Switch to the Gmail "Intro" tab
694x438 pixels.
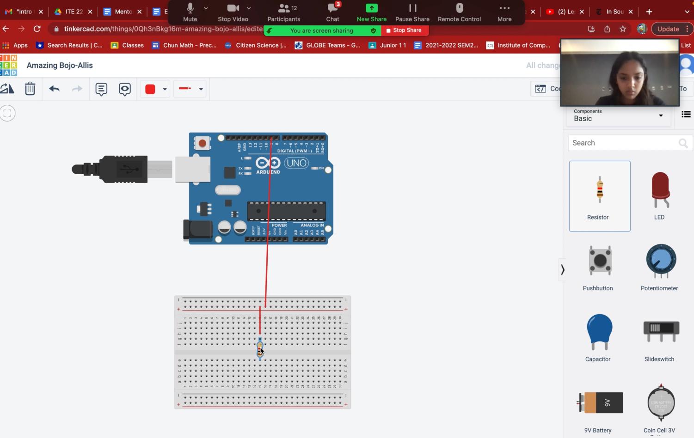click(x=25, y=12)
